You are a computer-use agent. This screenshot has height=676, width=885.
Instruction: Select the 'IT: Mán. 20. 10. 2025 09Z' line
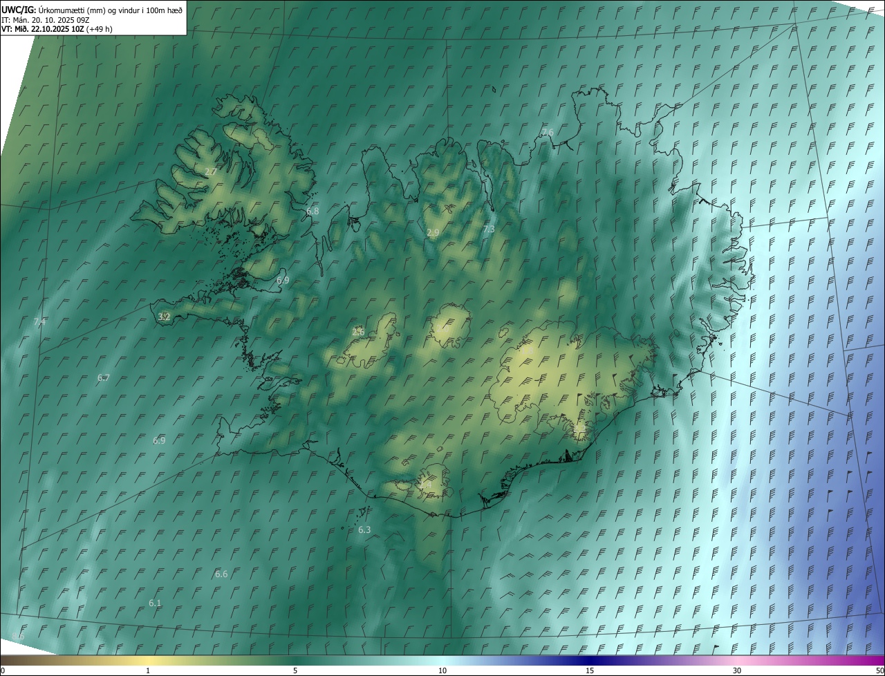click(x=46, y=19)
